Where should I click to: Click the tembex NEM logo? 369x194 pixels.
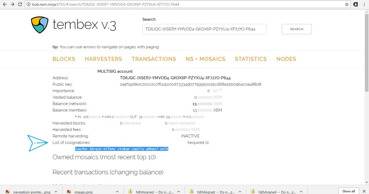coord(40,25)
